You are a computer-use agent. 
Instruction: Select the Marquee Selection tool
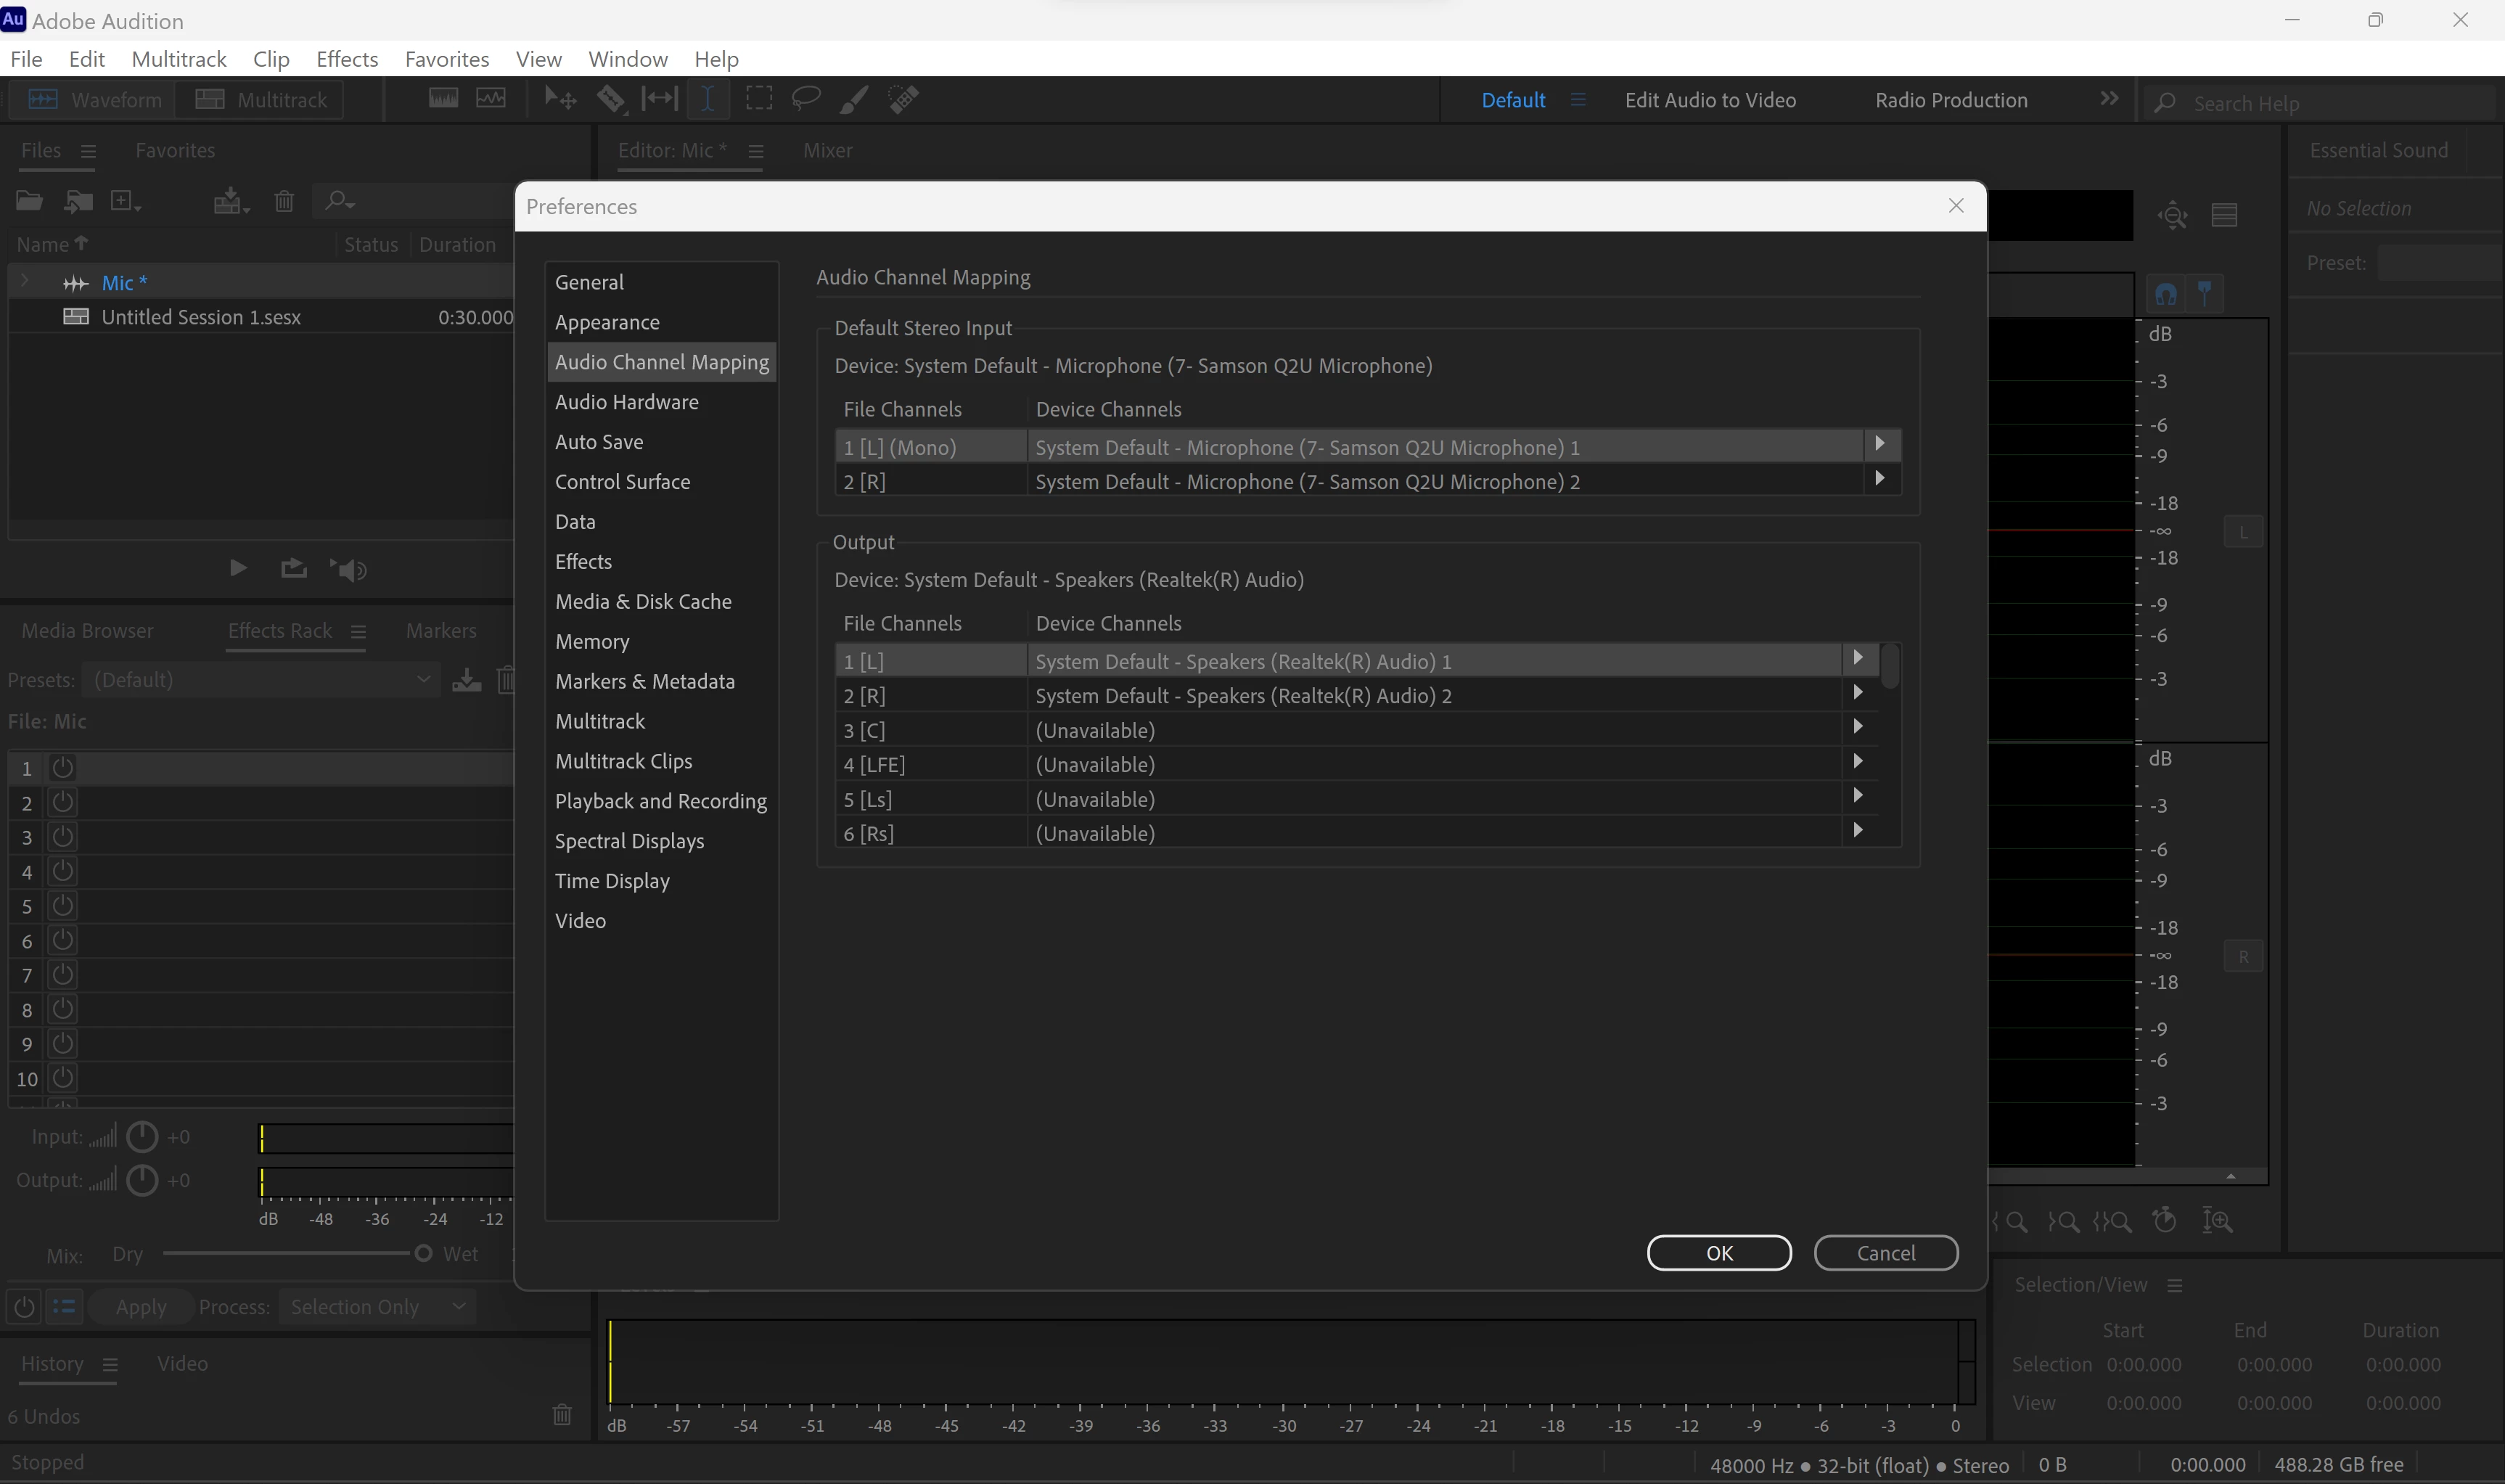[x=759, y=99]
